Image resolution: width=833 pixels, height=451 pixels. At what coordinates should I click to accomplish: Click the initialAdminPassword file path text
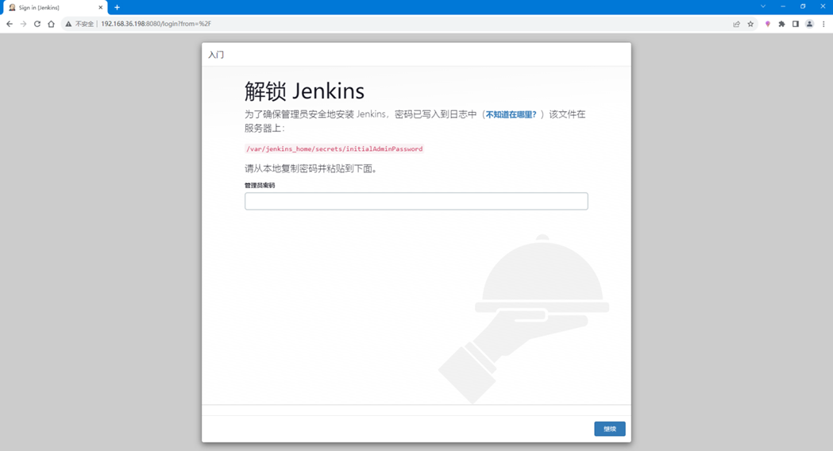(x=334, y=148)
